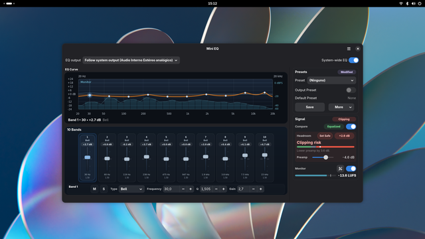Open Activities workspace indicator top-left
This screenshot has height=239, width=425.
point(9,3)
